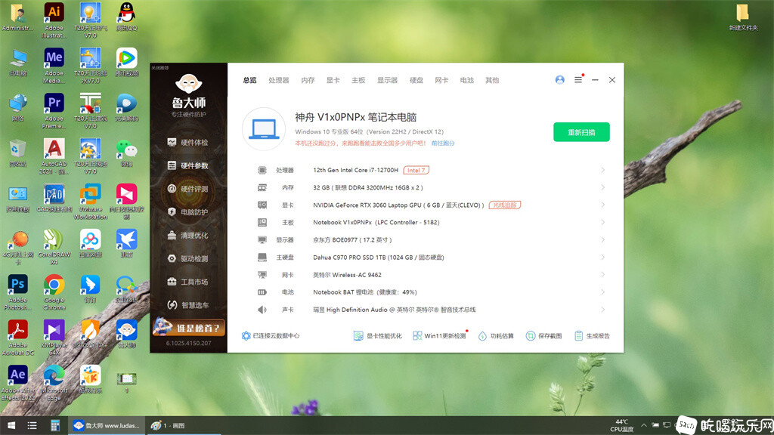
Task: Follow the 前往跑分 link
Action: [443, 143]
